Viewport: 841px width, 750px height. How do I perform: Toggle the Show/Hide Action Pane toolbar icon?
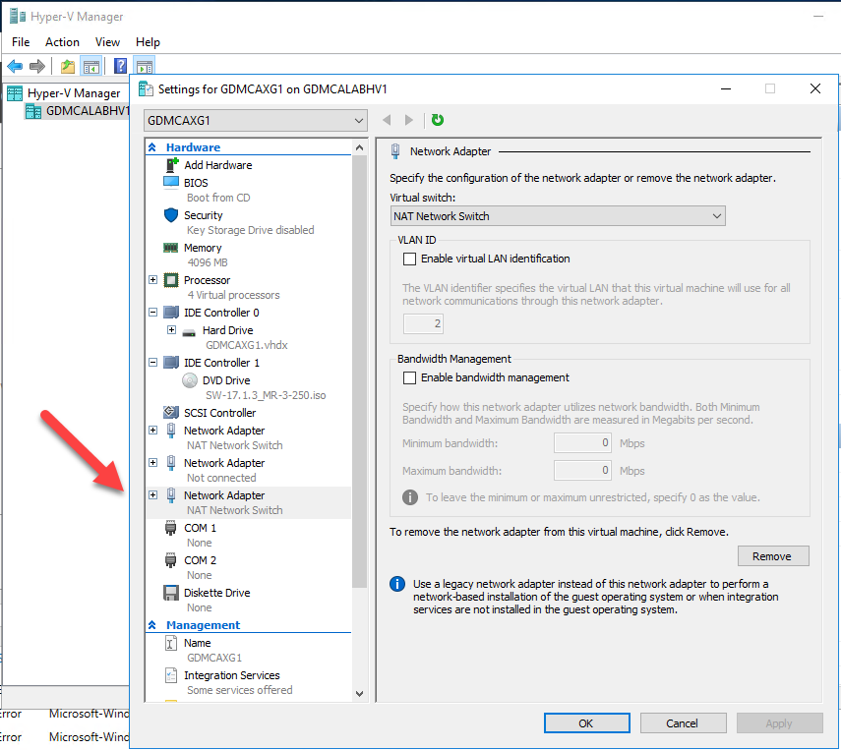[x=145, y=66]
